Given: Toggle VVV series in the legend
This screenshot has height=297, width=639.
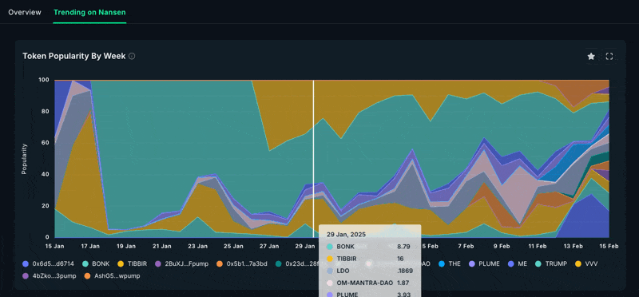Looking at the screenshot, I should [586, 264].
